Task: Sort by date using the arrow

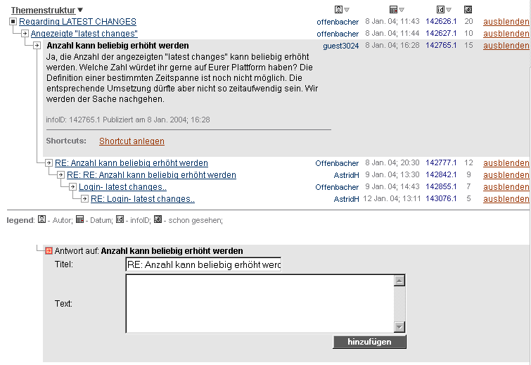Action: pyautogui.click(x=402, y=10)
